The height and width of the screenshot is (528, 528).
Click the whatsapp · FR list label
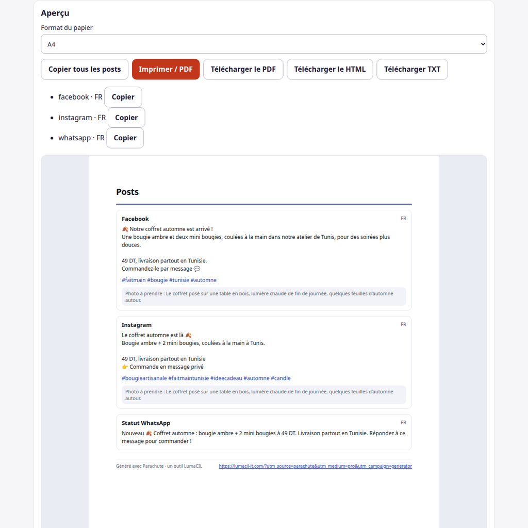(x=81, y=138)
